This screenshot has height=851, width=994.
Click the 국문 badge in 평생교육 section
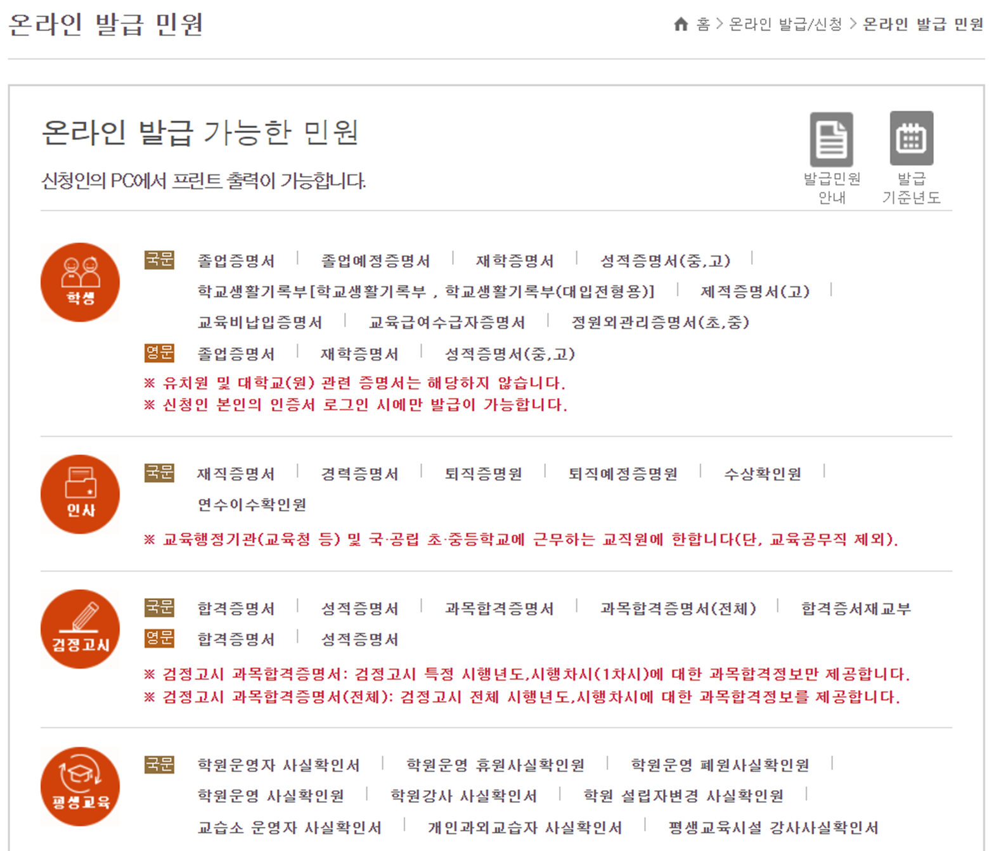(x=159, y=764)
